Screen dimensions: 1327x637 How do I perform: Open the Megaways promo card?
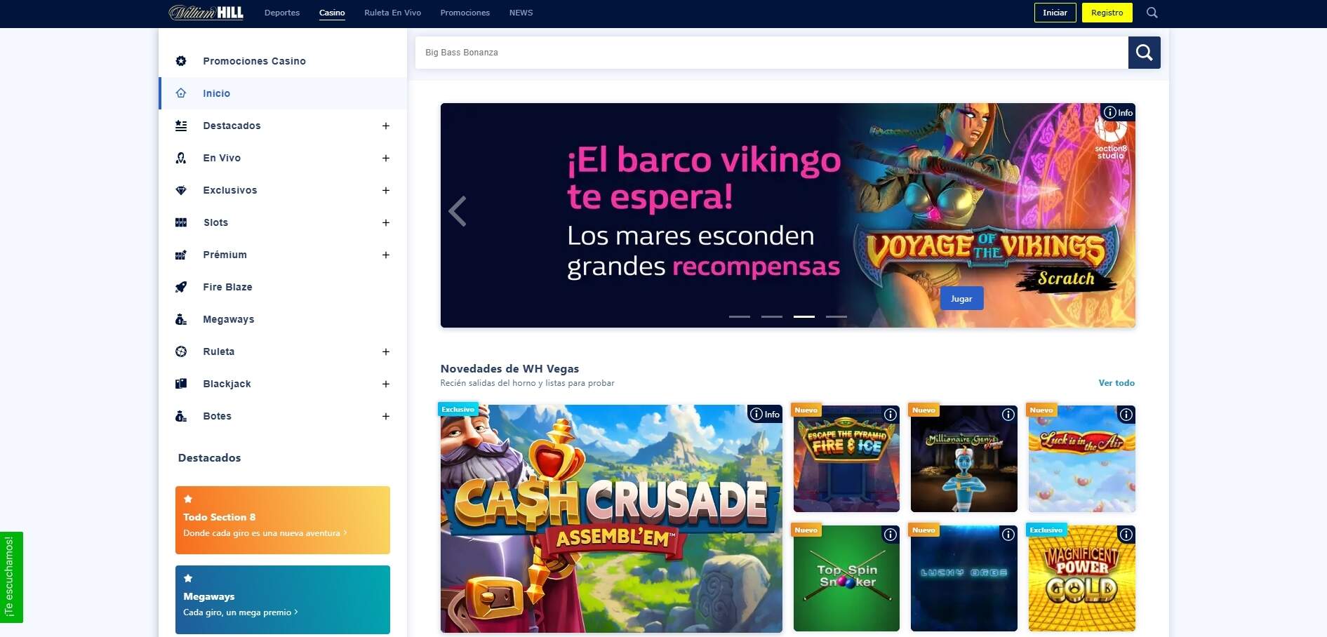pos(283,600)
